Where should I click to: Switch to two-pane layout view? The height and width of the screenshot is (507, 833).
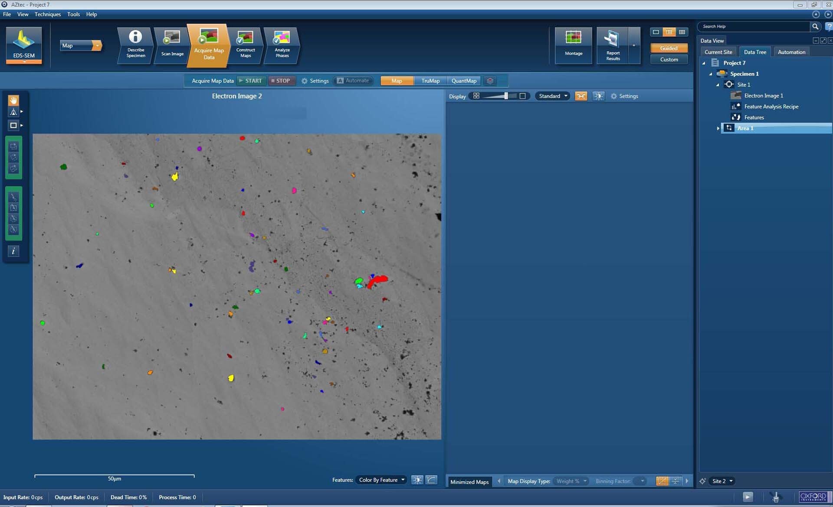pos(669,32)
